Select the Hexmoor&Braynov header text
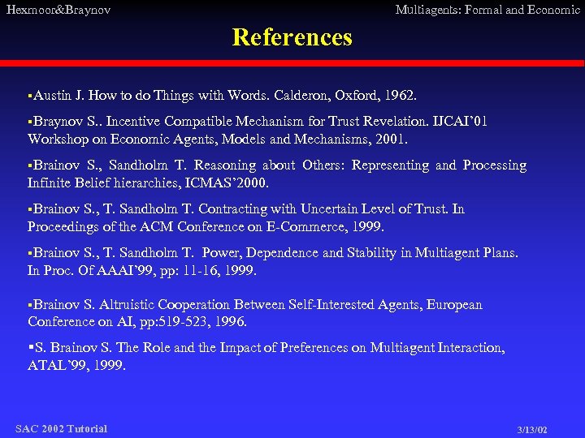This screenshot has height=438, width=585. [x=58, y=9]
